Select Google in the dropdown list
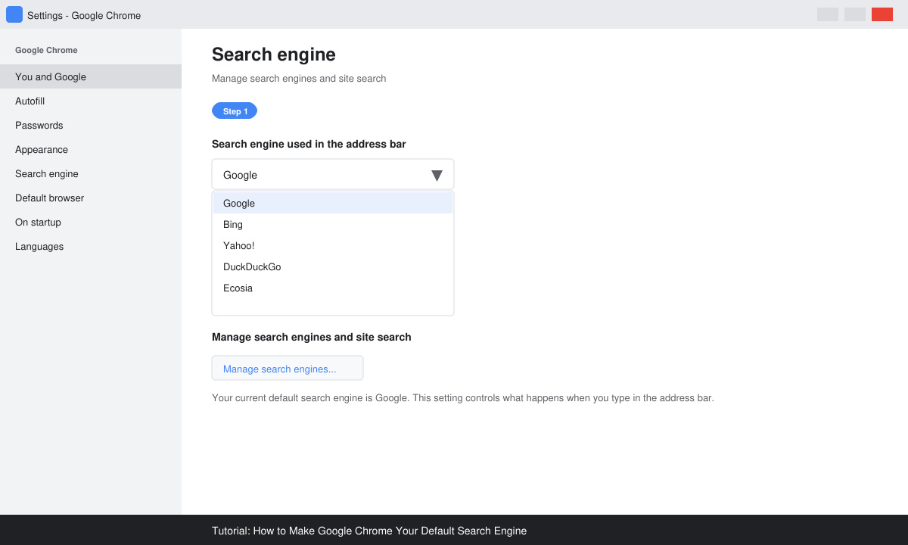This screenshot has width=908, height=545. coord(333,203)
